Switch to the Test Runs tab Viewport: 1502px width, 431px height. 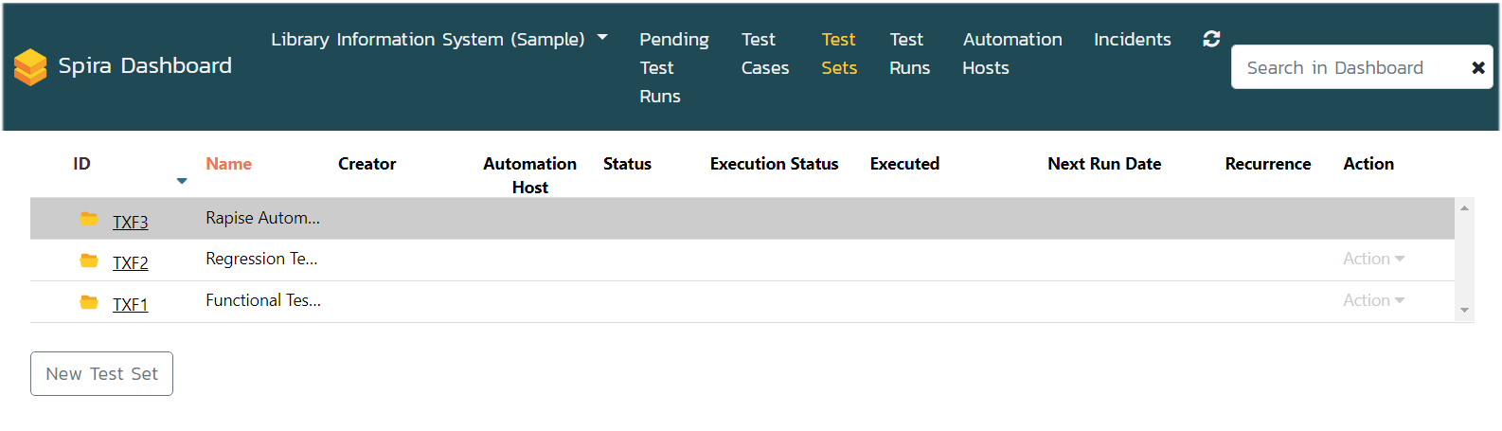click(909, 54)
